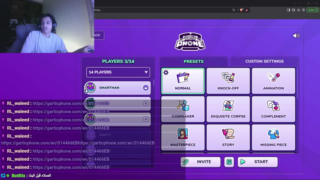Select the Icebreaker preset
This screenshot has height=180, width=320.
click(183, 109)
